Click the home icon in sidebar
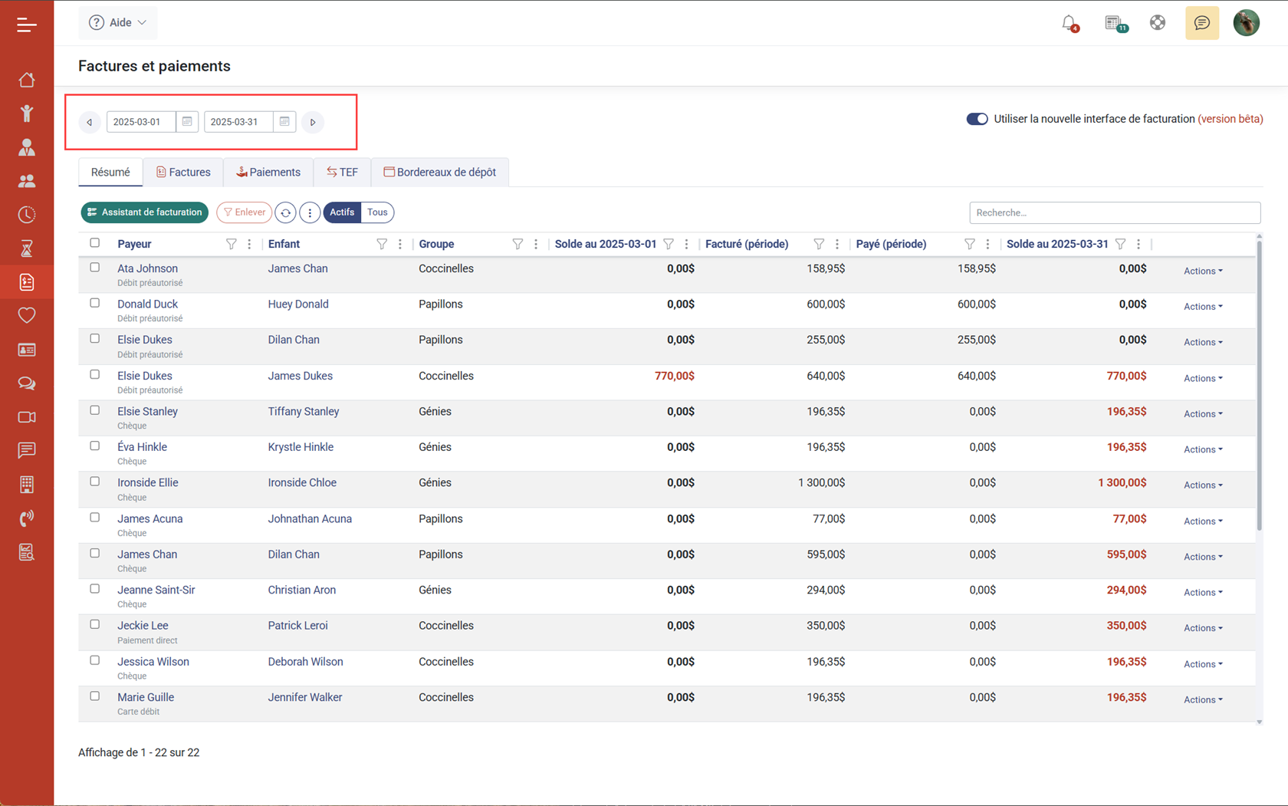Image resolution: width=1288 pixels, height=806 pixels. pyautogui.click(x=27, y=80)
